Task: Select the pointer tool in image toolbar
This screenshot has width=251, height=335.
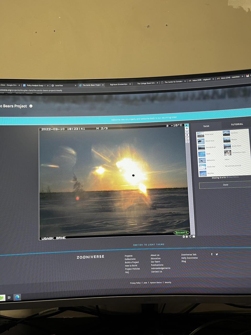Action: (x=187, y=125)
